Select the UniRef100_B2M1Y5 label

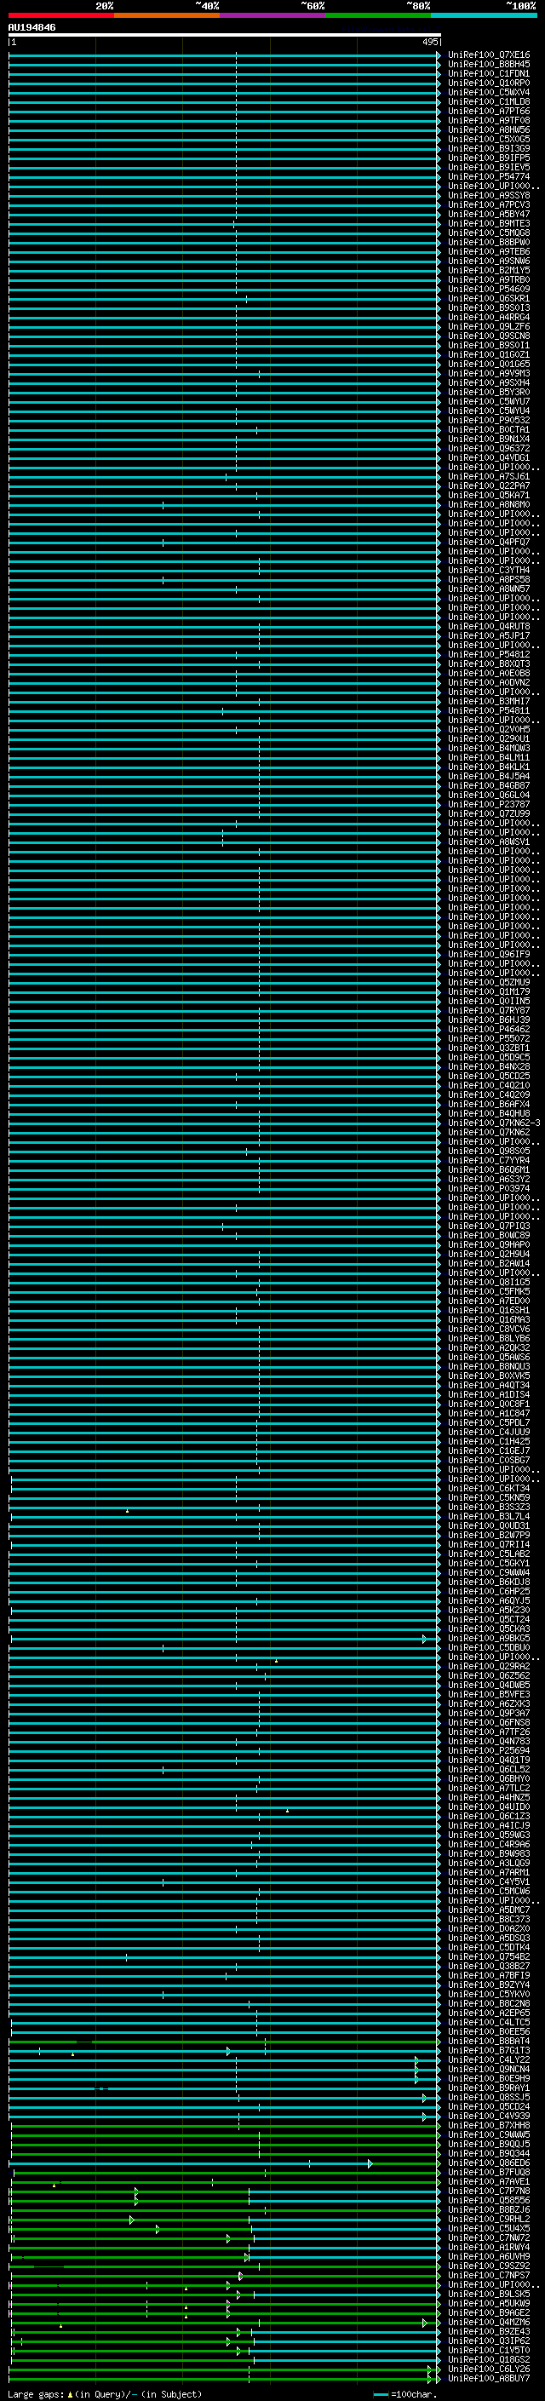click(489, 270)
